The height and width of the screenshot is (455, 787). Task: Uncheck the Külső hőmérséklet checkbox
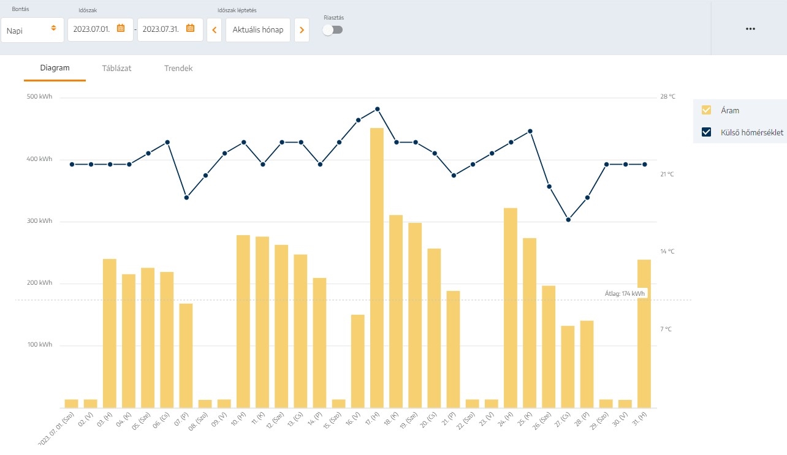(x=706, y=132)
